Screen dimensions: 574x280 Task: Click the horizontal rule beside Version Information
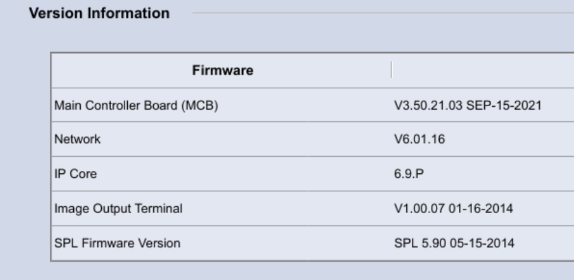tap(376, 13)
